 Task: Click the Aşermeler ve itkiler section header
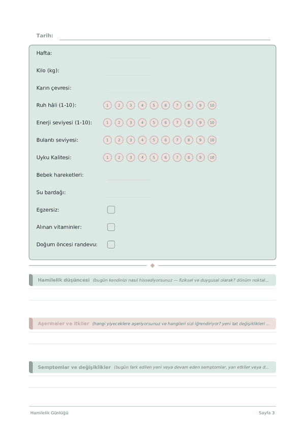[152, 324]
